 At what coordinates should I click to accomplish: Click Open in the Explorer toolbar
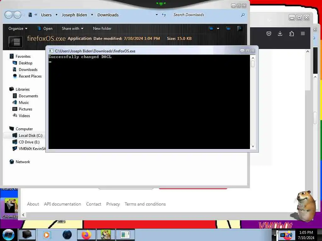[45, 29]
